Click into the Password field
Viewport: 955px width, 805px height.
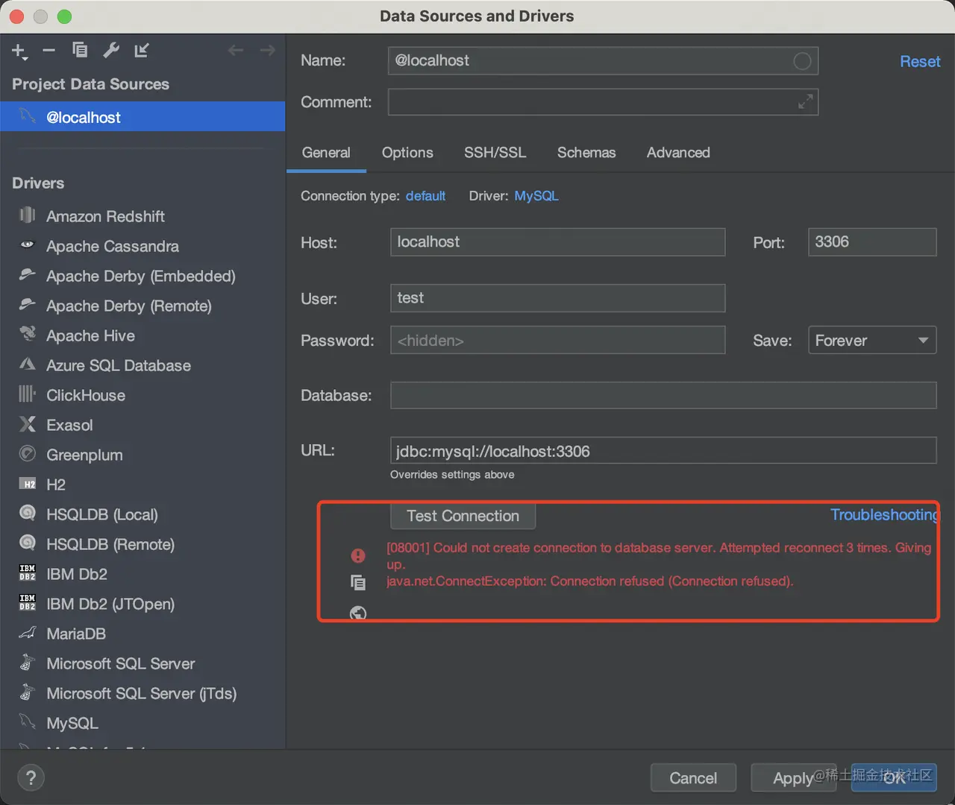tap(558, 341)
